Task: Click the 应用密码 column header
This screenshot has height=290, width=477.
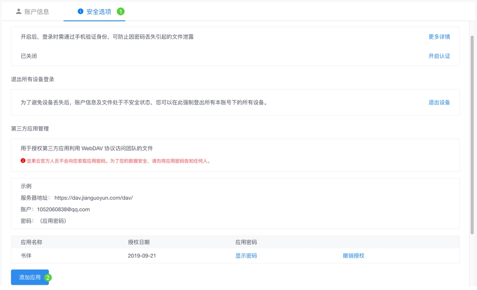Action: (246, 242)
